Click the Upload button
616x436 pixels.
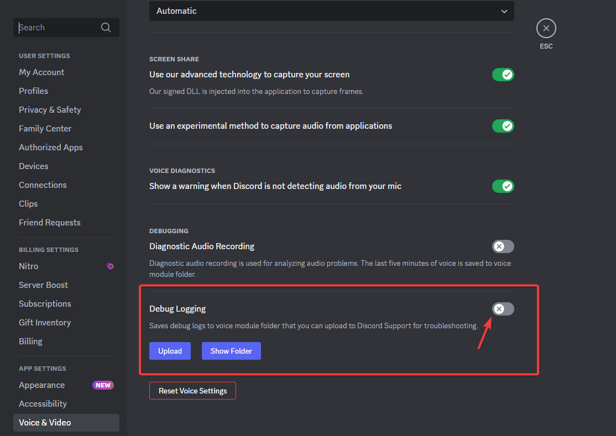click(170, 351)
